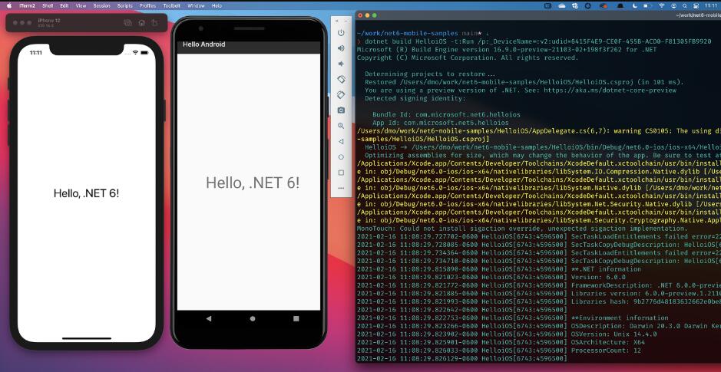Click the Determining projects to restore line
The width and height of the screenshot is (721, 372).
tap(431, 74)
